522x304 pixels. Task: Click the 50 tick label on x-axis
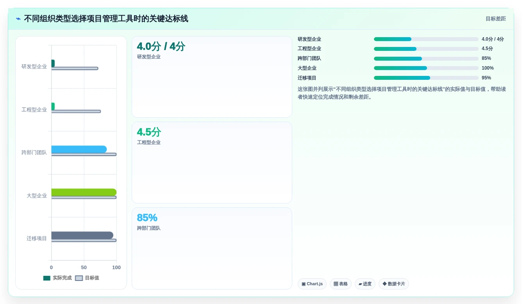84,268
